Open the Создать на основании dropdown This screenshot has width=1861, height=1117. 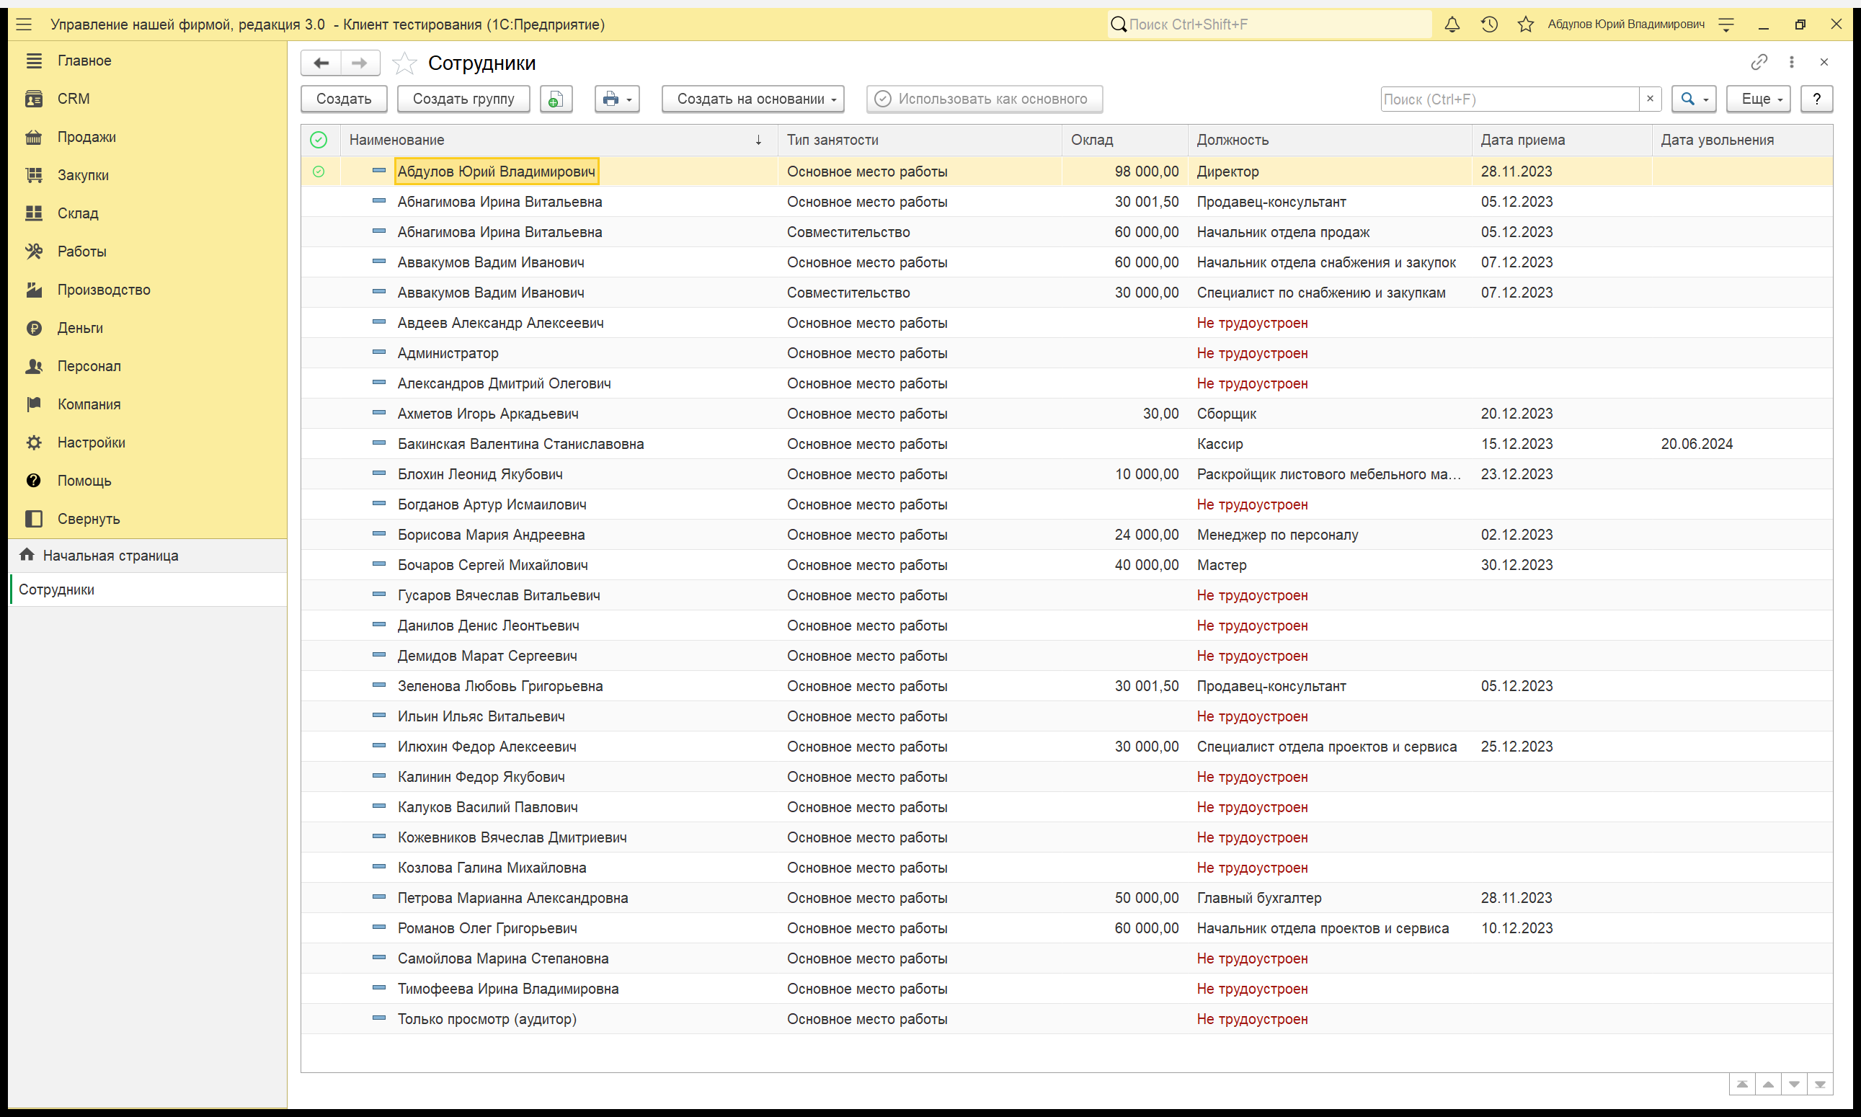752,99
